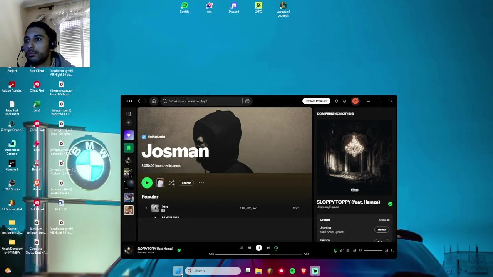Toggle the saved checkmark in the bottom player bar

pos(179,250)
